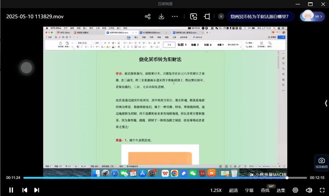Screen dimensions: 329x196
Task: Open the 查找 search feature
Action: tap(265, 190)
